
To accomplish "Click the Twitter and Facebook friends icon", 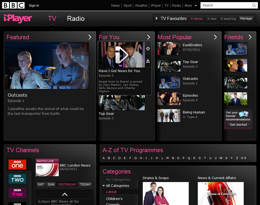I will (243, 114).
